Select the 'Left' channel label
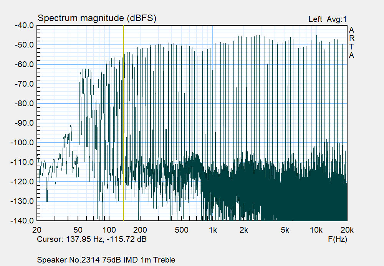The image size is (384, 266). tap(316, 19)
